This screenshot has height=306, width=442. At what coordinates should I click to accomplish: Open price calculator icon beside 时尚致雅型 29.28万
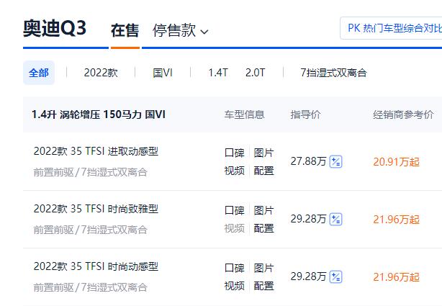point(335,219)
